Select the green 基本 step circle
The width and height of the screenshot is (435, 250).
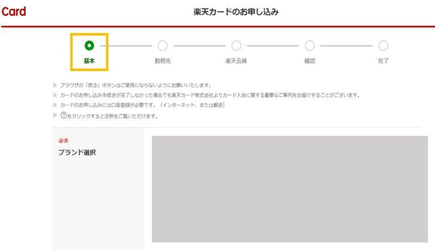(x=89, y=46)
